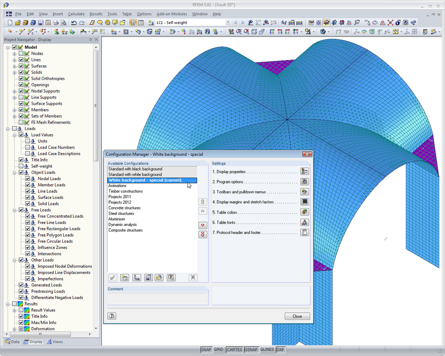Screen dimensions: 445x356
Task: Click the dialog help question mark icon
Action: [x=112, y=316]
